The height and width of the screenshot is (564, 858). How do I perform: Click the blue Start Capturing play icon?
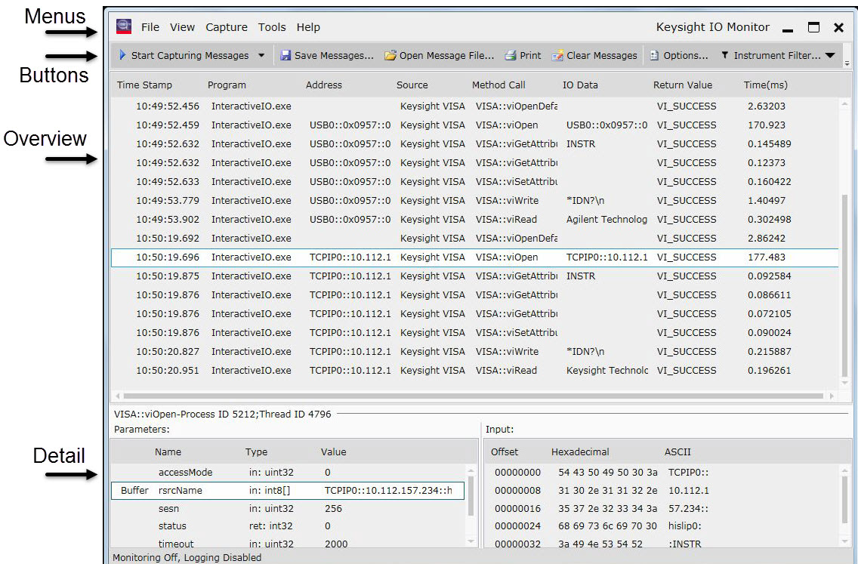coord(122,54)
